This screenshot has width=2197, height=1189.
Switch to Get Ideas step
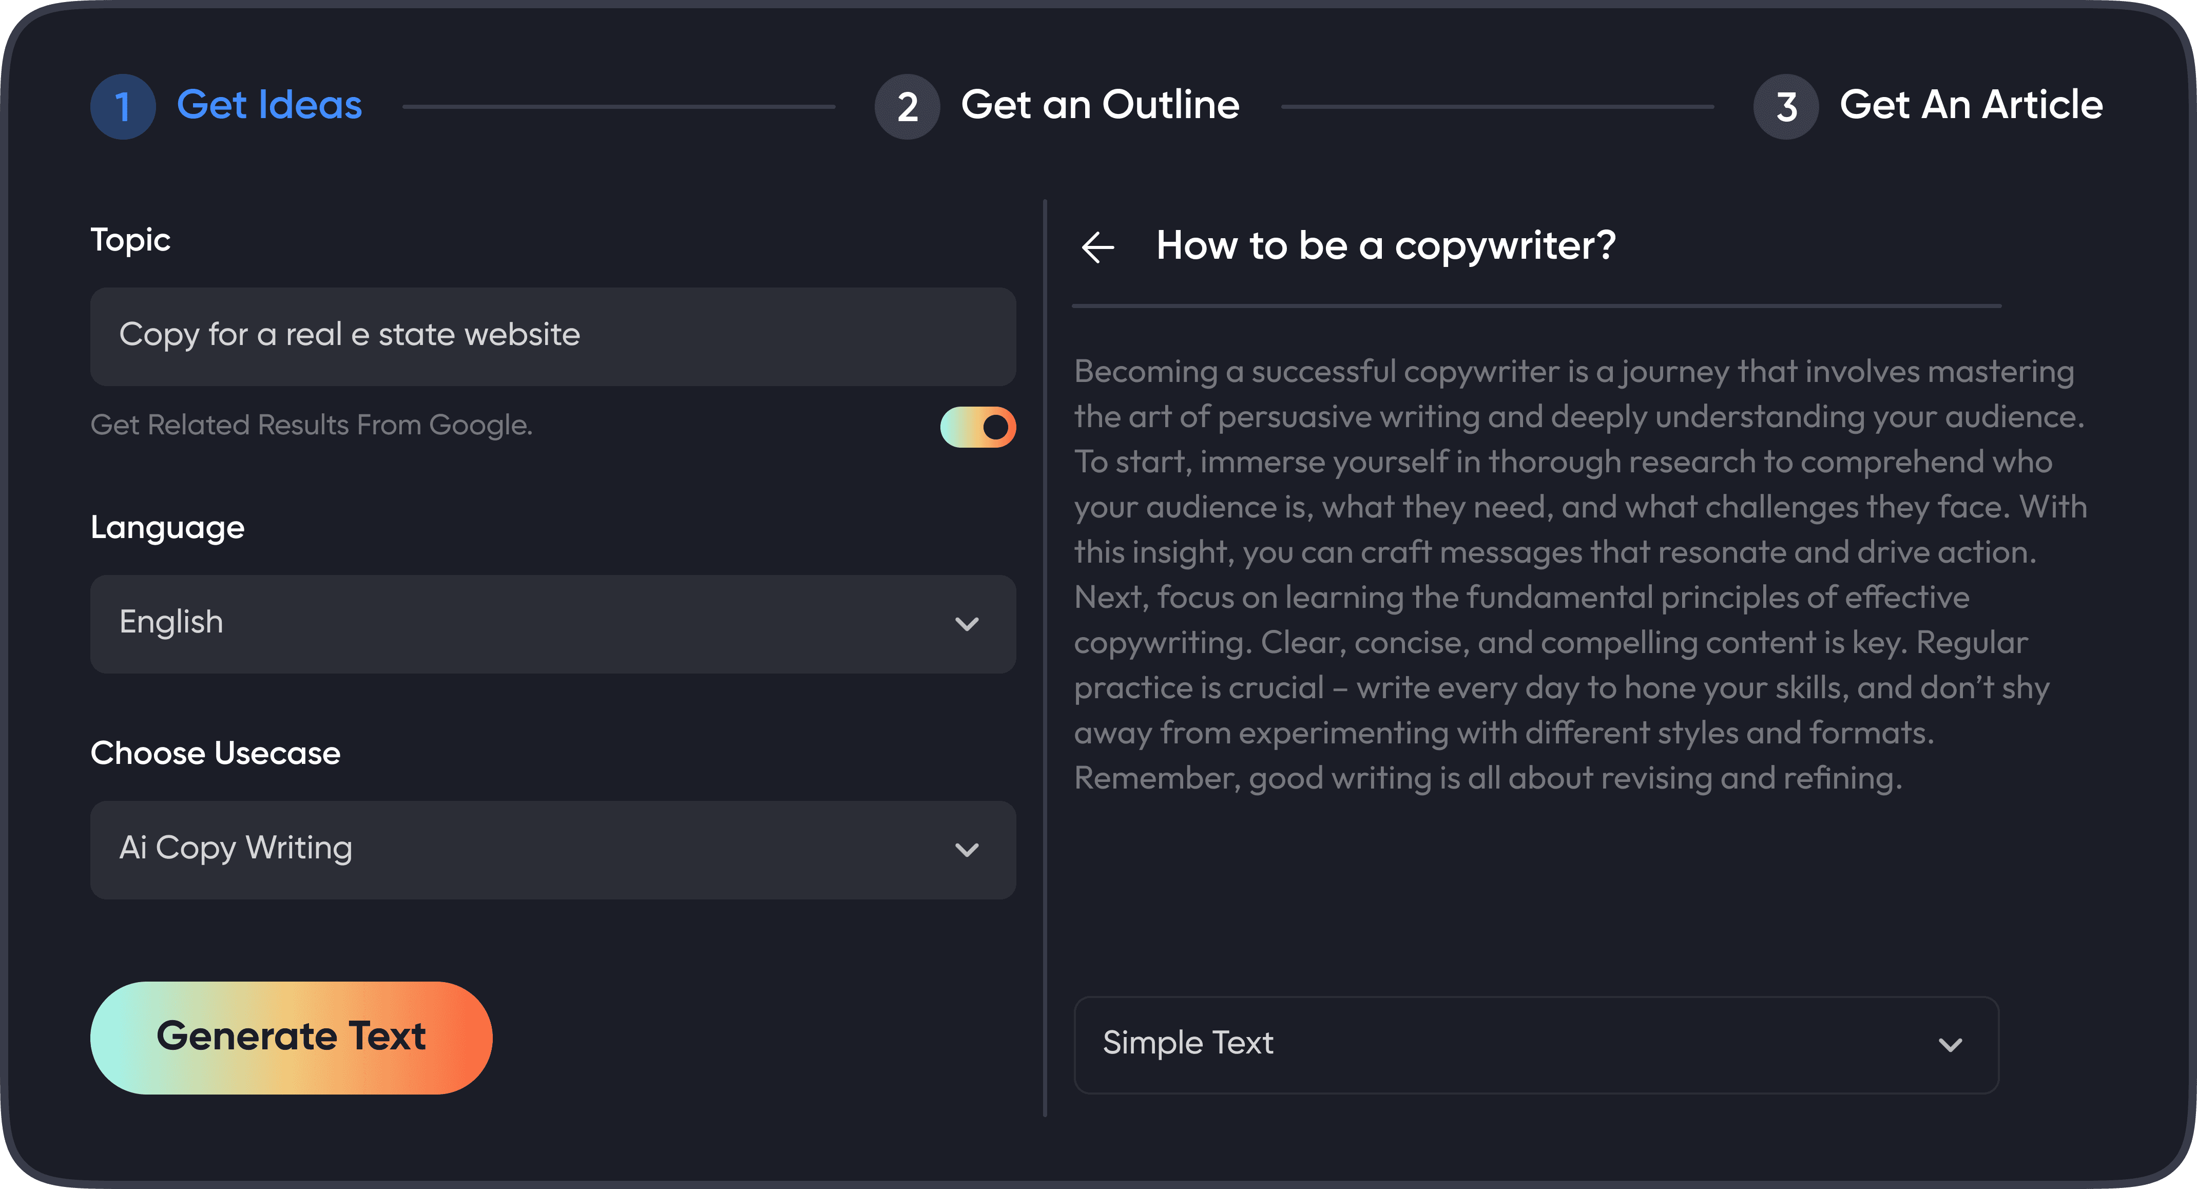268,105
